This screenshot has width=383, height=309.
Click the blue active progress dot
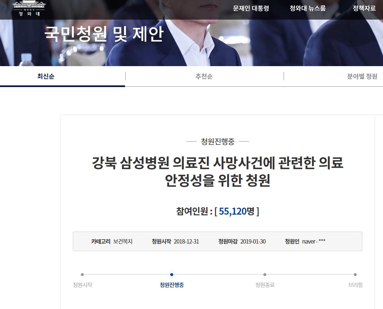pos(172,274)
